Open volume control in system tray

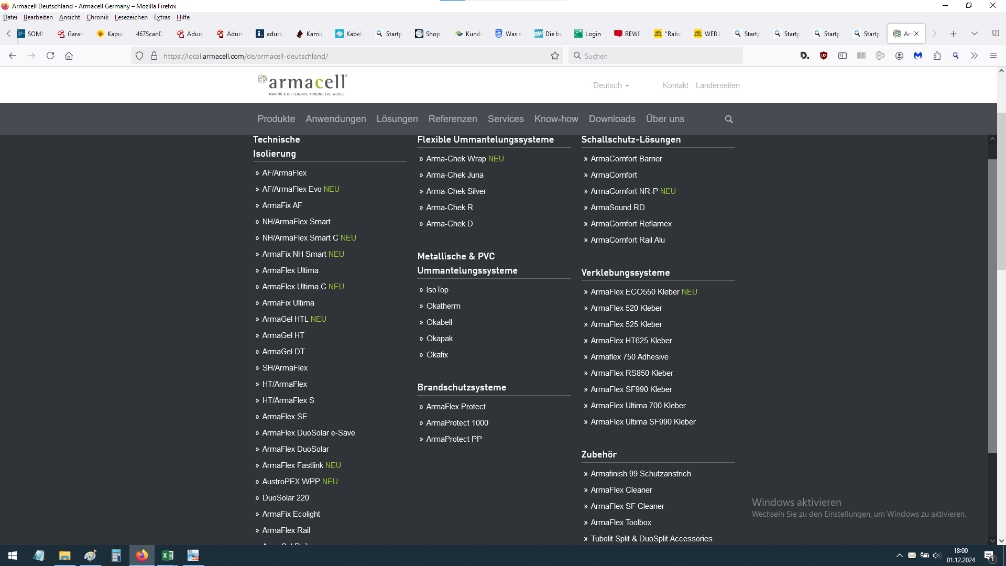click(x=937, y=556)
